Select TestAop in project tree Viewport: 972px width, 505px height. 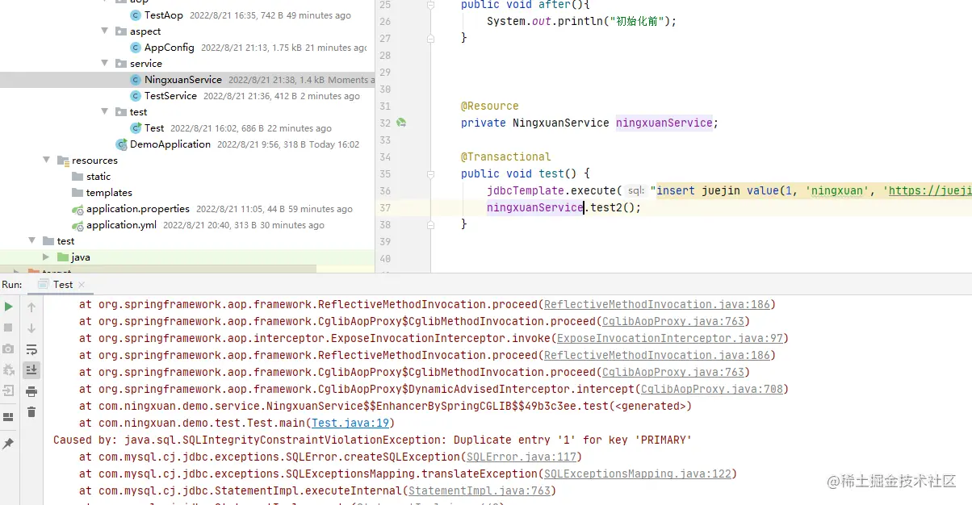click(164, 15)
